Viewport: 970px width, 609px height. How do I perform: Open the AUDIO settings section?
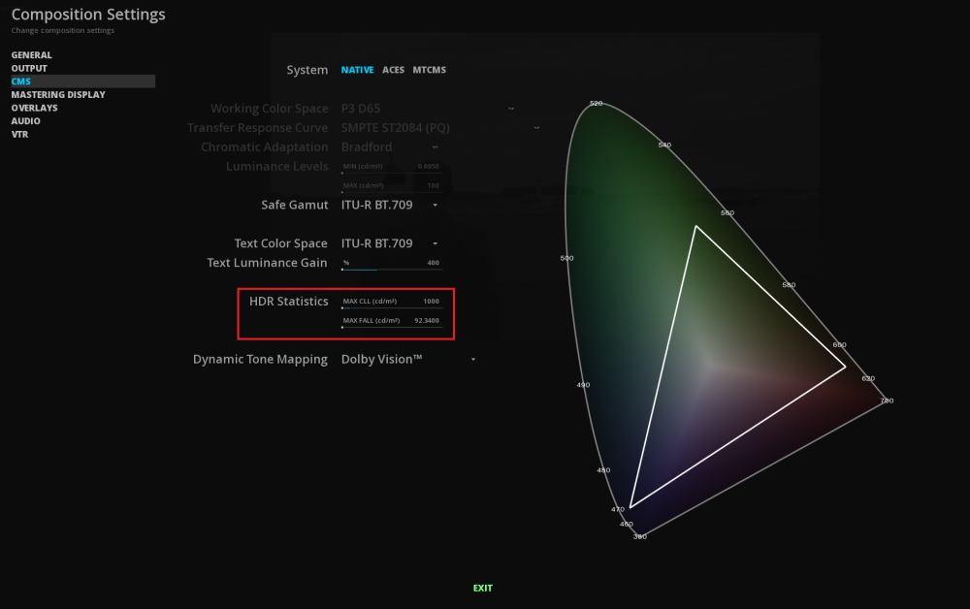(25, 121)
